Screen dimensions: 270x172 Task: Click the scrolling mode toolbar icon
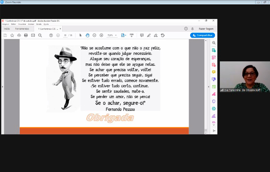pyautogui.click(x=132, y=35)
